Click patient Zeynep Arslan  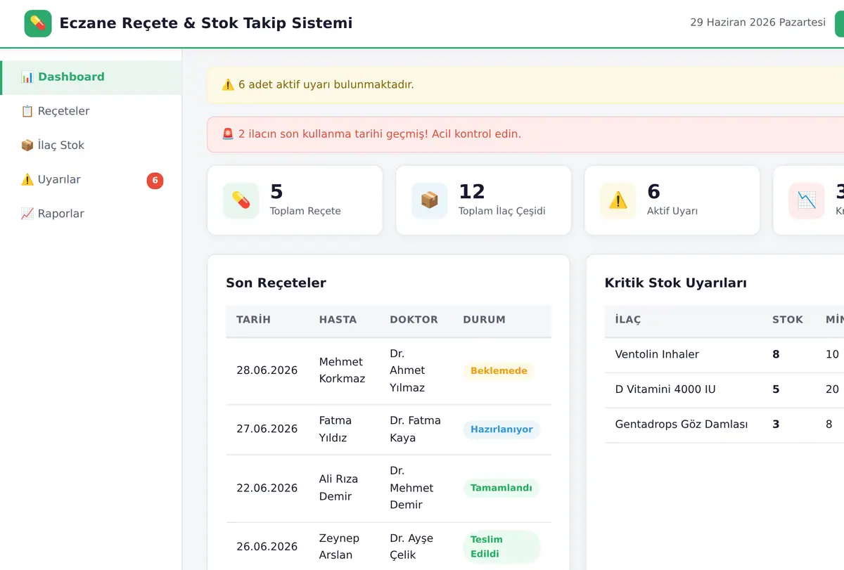339,547
